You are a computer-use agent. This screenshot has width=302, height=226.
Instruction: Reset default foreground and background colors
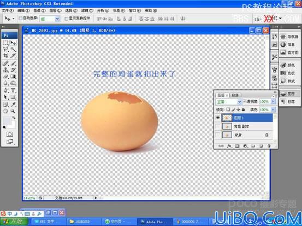4,127
